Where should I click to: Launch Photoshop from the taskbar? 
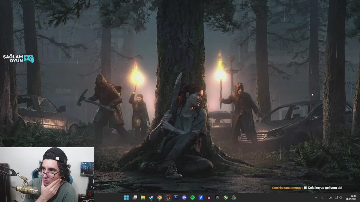[x=176, y=198]
